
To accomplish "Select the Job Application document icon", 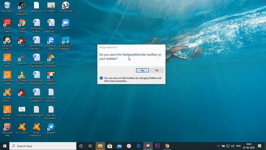I will [x=51, y=26].
